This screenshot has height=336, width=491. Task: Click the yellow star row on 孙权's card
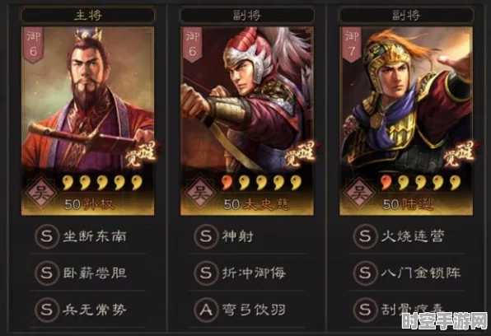pyautogui.click(x=102, y=183)
